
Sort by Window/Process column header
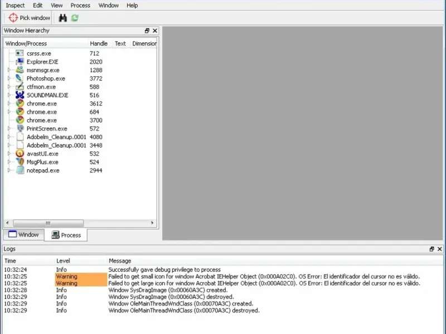tap(46, 43)
